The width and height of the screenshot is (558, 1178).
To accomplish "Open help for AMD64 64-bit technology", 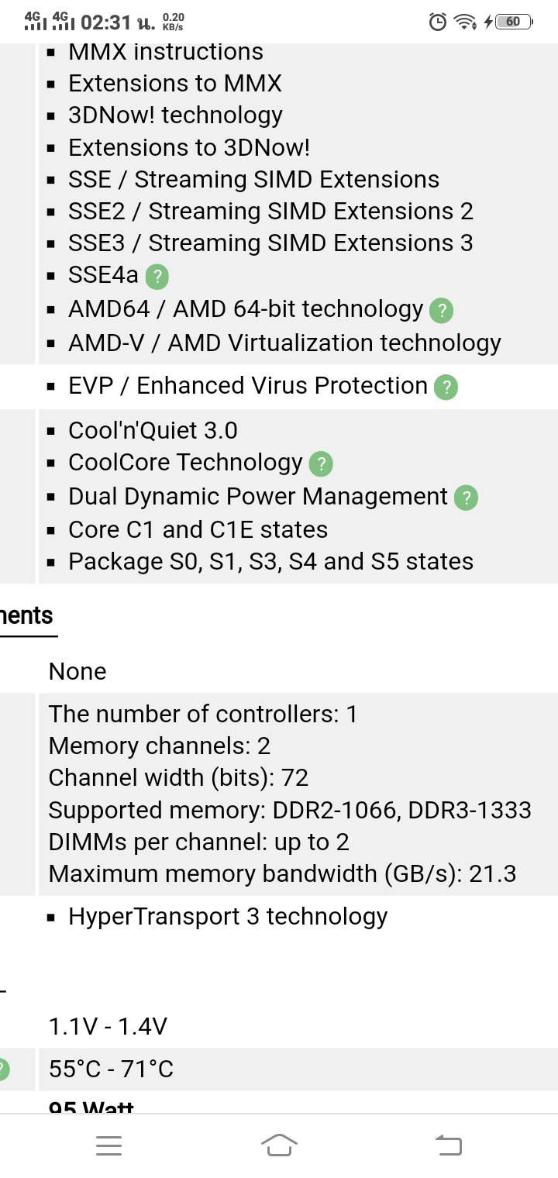I will pos(441,310).
